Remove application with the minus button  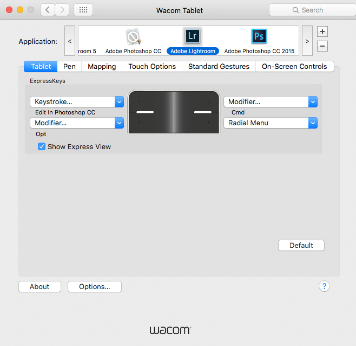pos(322,46)
